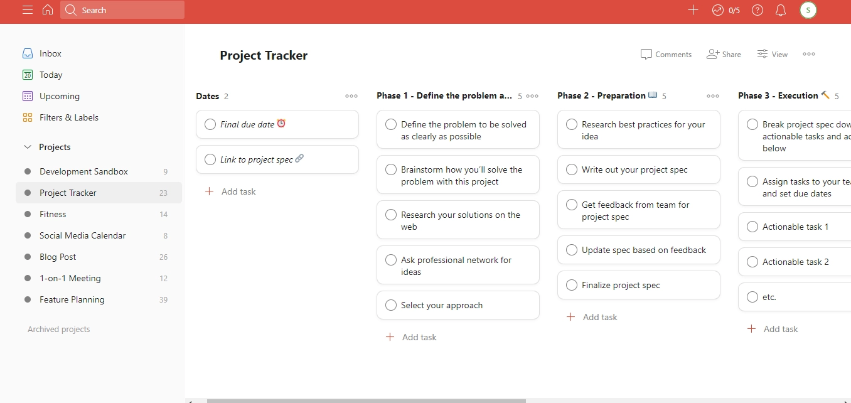Select Upcoming in the sidebar
The image size is (851, 403).
(59, 96)
